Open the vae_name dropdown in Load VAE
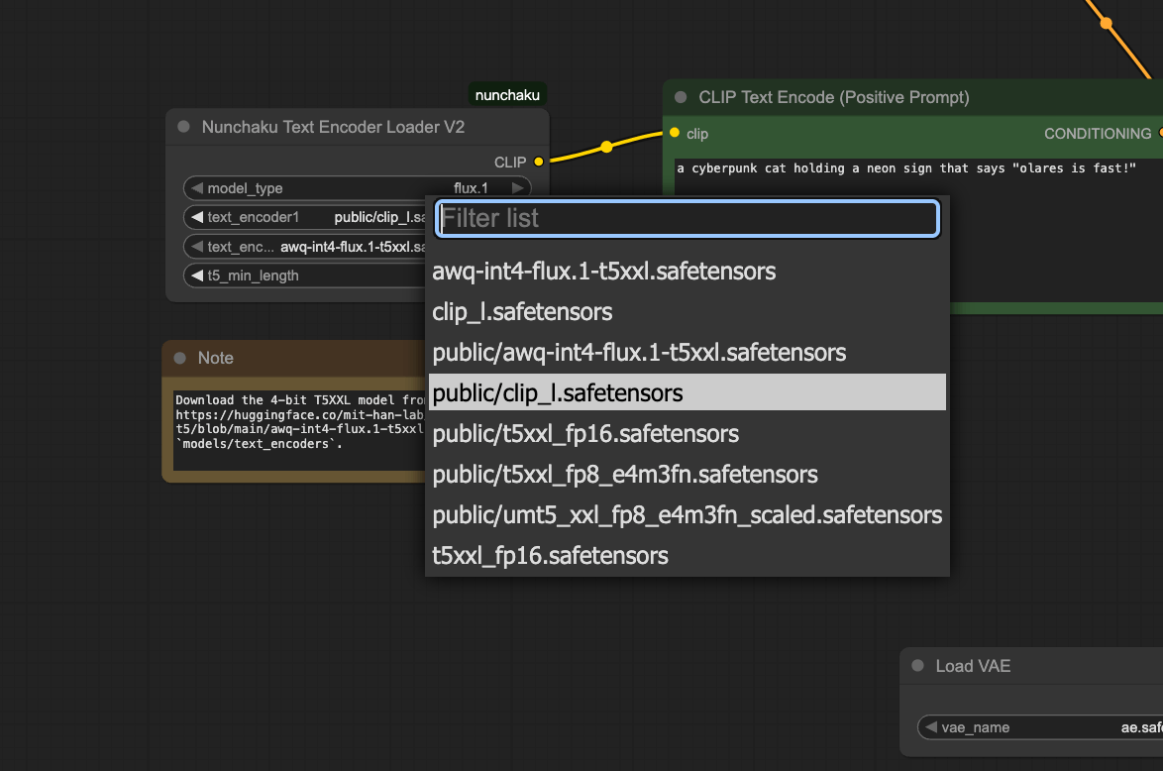The height and width of the screenshot is (771, 1163). [1040, 727]
